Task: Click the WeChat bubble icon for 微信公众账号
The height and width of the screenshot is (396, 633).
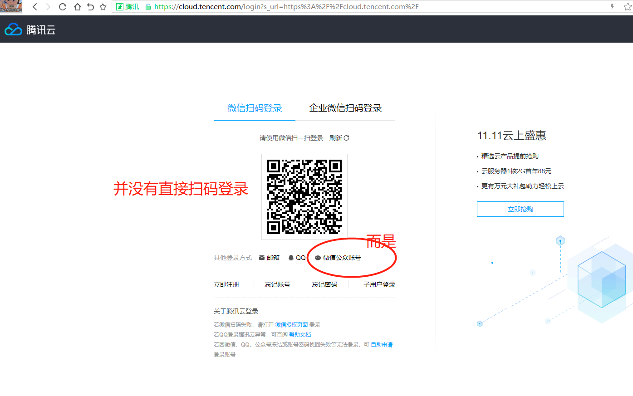Action: point(318,258)
